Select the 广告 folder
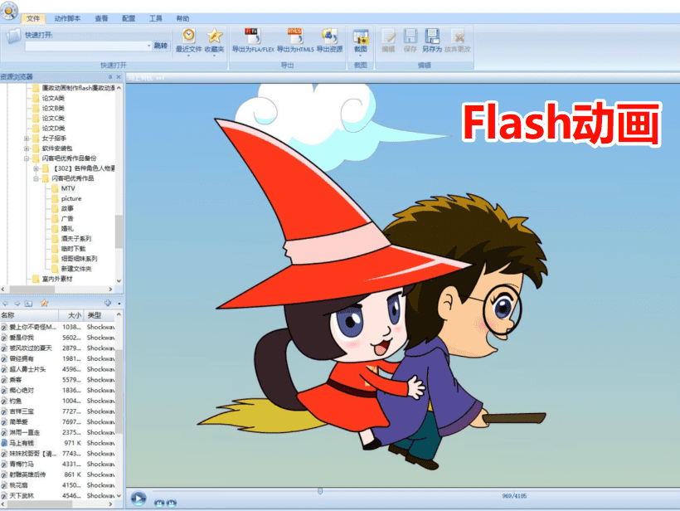Image resolution: width=680 pixels, height=511 pixels. 67,218
